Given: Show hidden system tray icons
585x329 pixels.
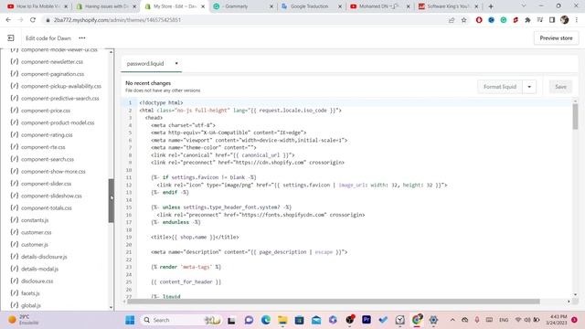Looking at the screenshot, I should (452, 320).
